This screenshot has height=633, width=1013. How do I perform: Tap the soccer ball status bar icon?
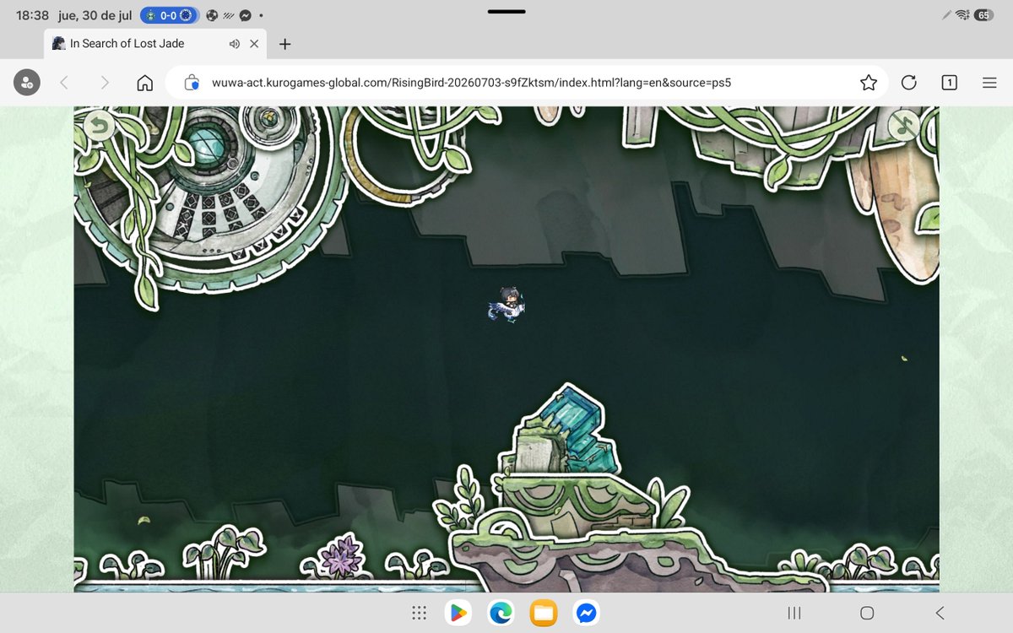[212, 15]
